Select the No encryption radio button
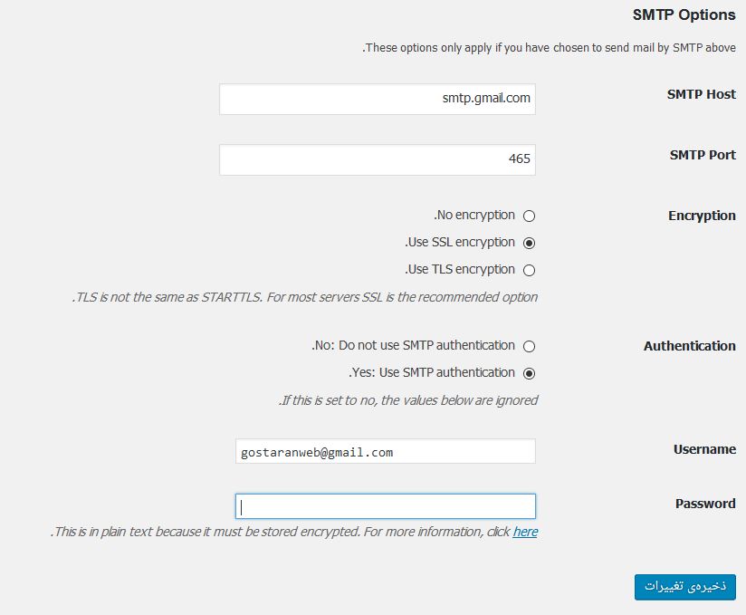746x615 pixels. (530, 216)
